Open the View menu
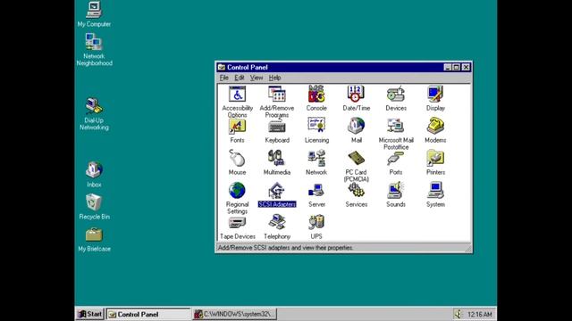Image resolution: width=572 pixels, height=321 pixels. coord(257,78)
